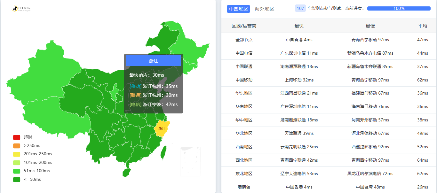
Task: Click the South China Sea inset map
Action: 190,161
